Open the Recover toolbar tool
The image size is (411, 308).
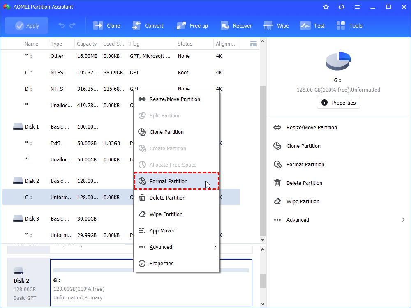click(x=236, y=25)
